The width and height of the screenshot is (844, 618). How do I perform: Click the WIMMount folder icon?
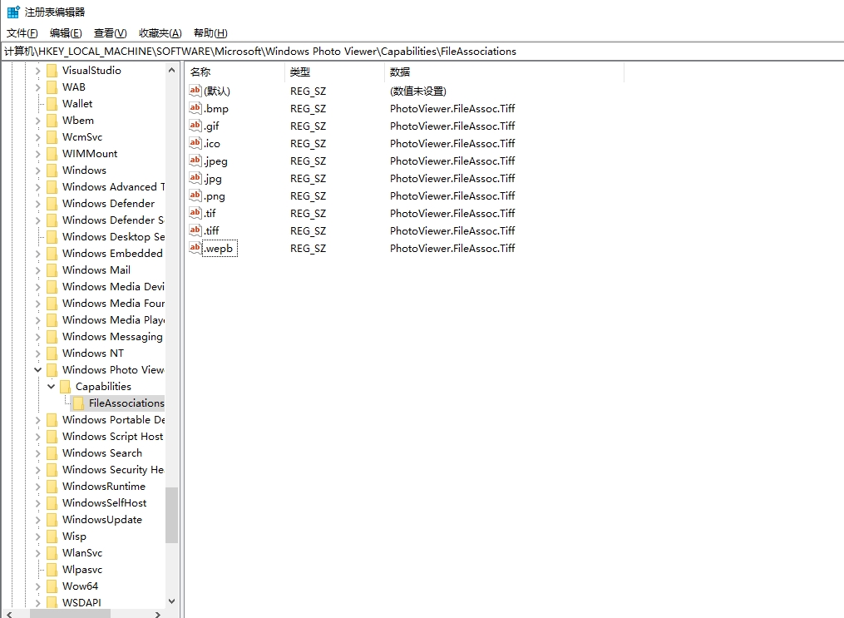click(52, 154)
